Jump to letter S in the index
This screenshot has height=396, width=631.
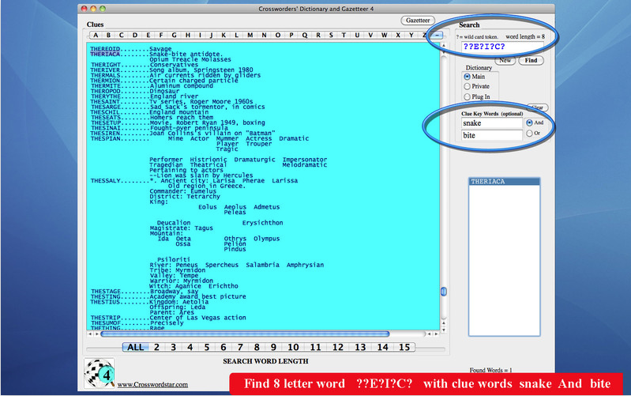(x=331, y=35)
